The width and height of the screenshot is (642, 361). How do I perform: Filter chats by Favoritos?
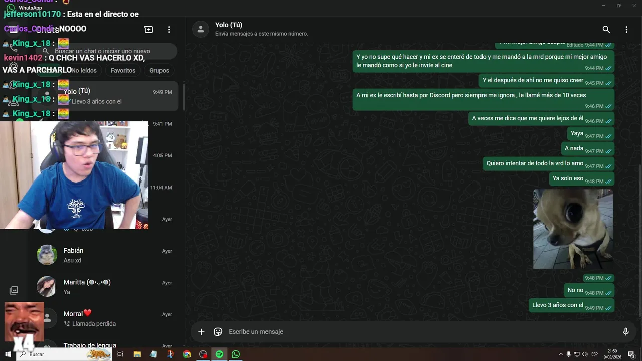[123, 71]
